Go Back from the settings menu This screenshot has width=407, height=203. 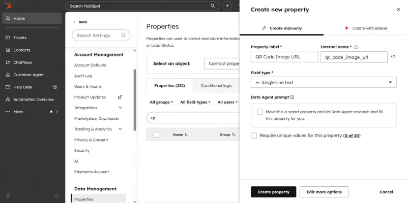tap(80, 22)
